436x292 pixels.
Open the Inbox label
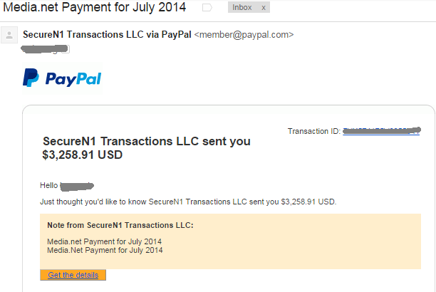click(x=242, y=8)
